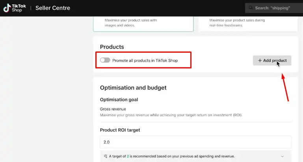This screenshot has width=303, height=162.
Task: Click the recommended target value 2 link
Action: [x=128, y=156]
